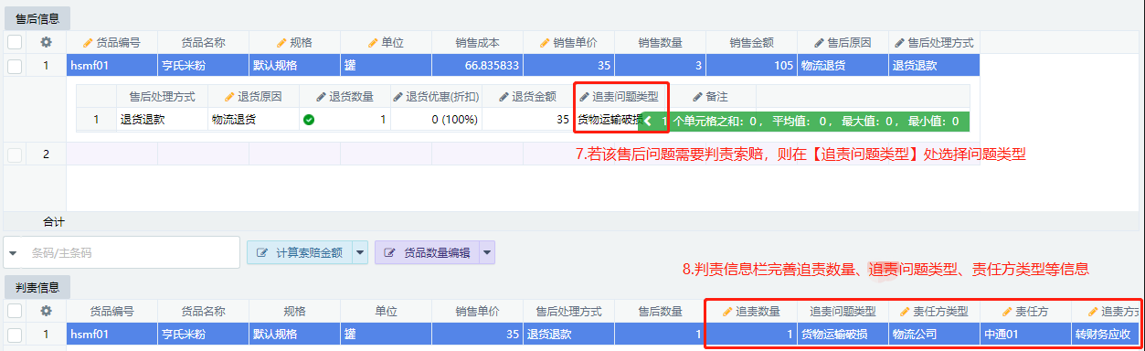Click pencil icon next to 追责方式 header

click(x=1092, y=311)
